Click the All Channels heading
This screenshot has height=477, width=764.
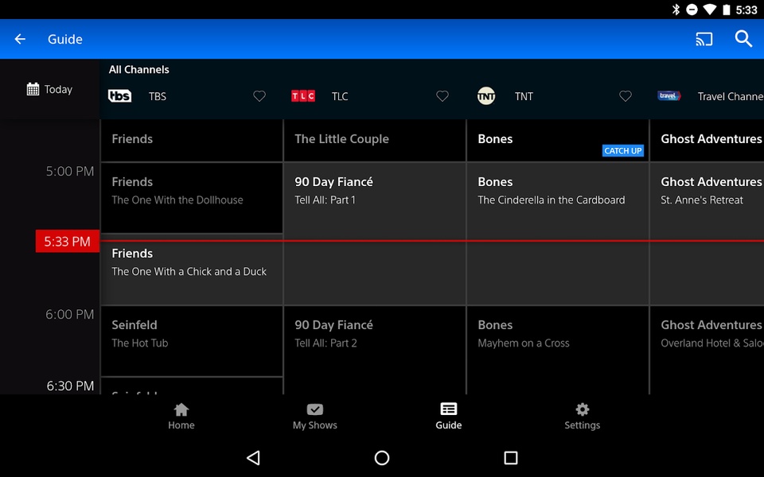(138, 70)
